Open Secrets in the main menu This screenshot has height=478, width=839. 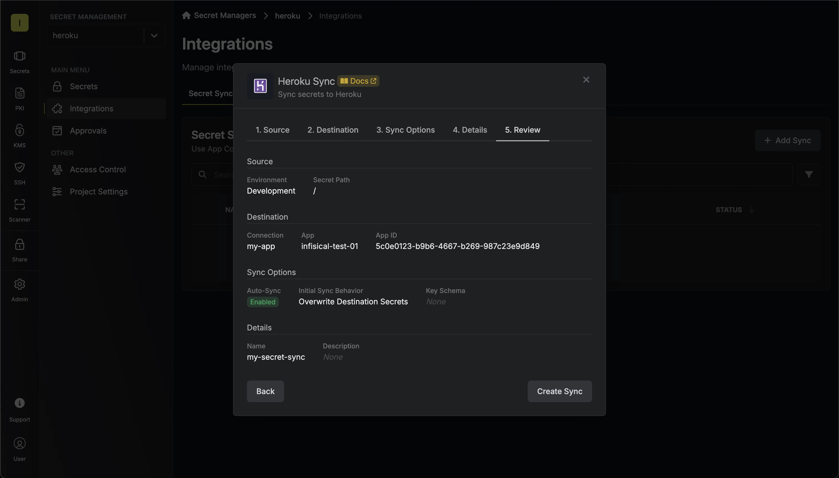106,87
